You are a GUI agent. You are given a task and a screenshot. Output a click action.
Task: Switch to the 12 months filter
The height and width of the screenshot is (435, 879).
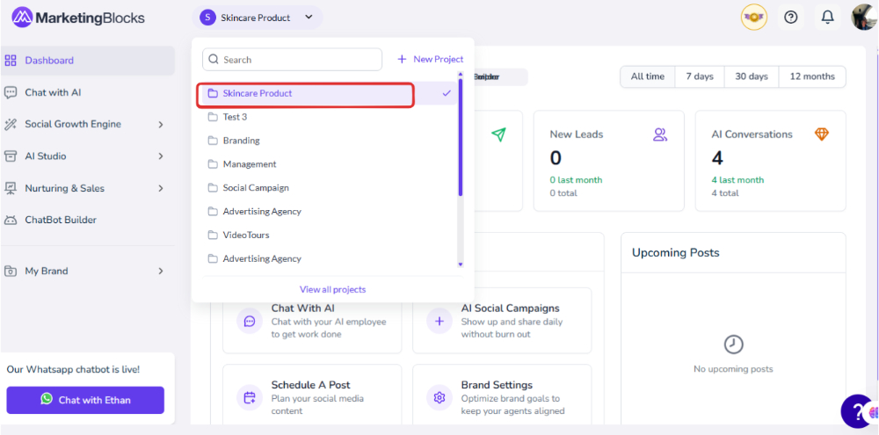coord(812,76)
